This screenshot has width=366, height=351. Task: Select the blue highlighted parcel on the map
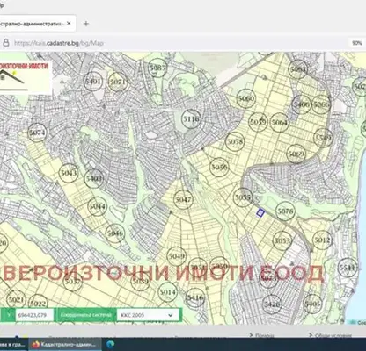click(260, 212)
